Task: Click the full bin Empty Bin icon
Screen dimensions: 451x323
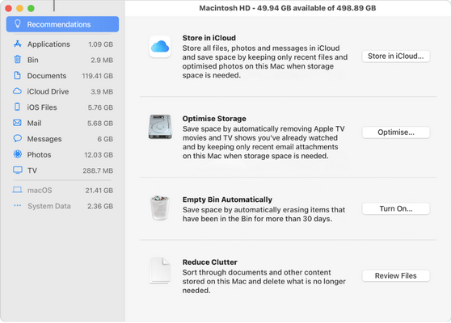Action: (160, 208)
